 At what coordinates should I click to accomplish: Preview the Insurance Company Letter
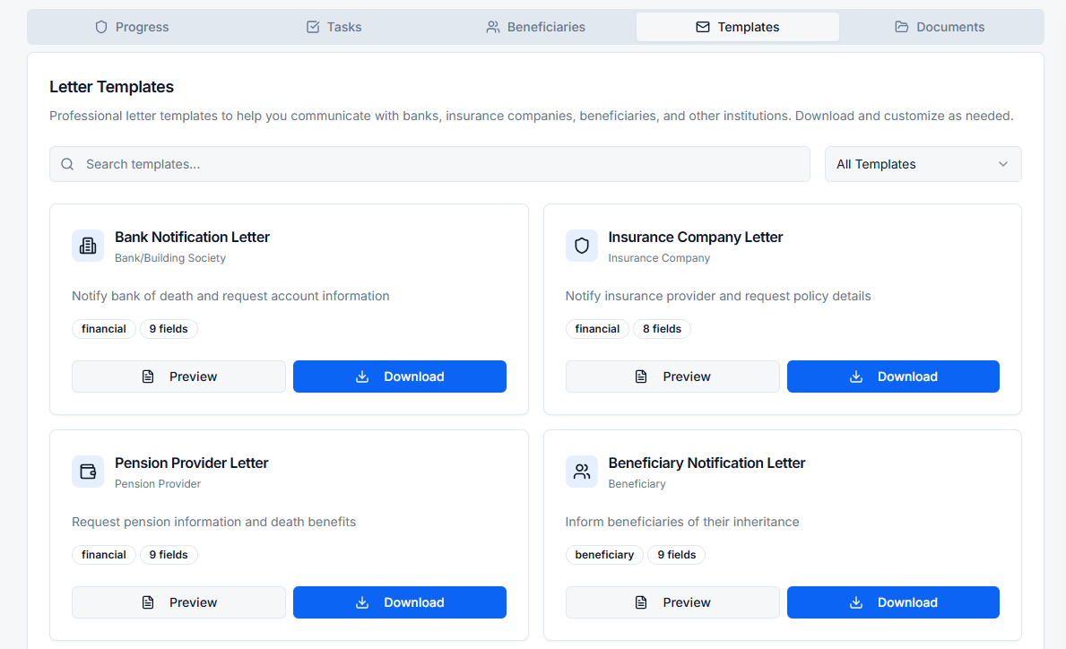(672, 376)
